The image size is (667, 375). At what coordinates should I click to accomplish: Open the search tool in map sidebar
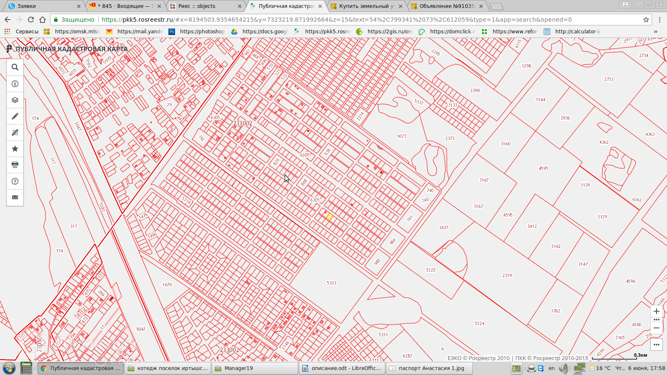pos(15,67)
